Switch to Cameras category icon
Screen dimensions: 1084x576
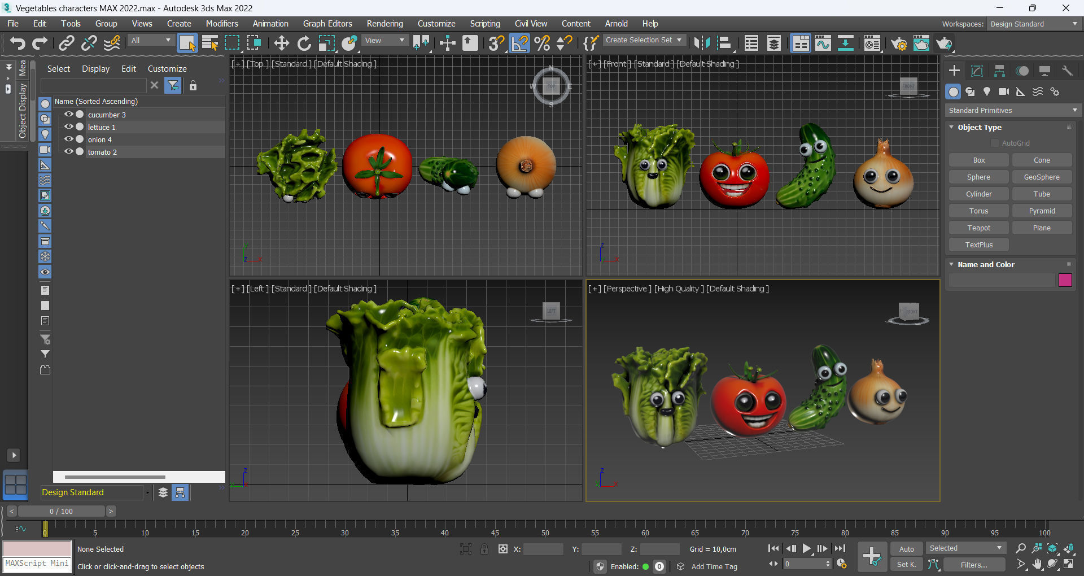coord(1004,91)
